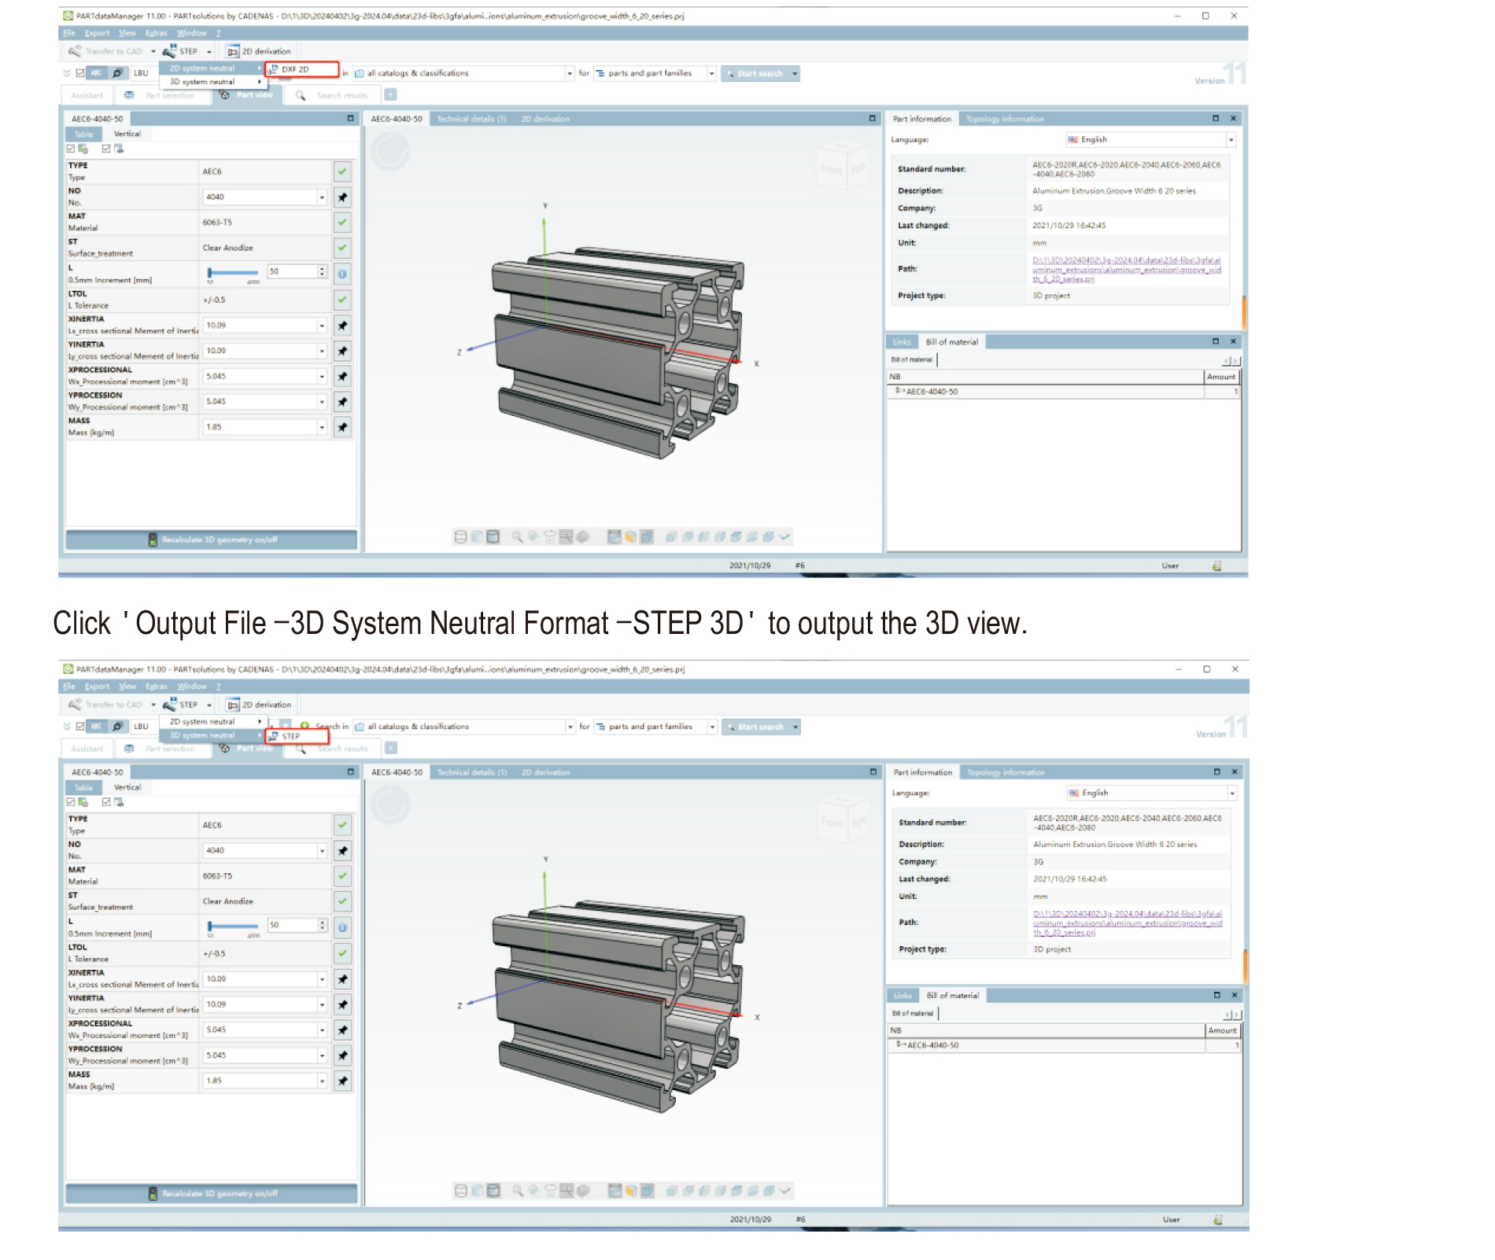Open the Path link in lower Part information
Viewport: 1495px width, 1260px height.
(1128, 923)
